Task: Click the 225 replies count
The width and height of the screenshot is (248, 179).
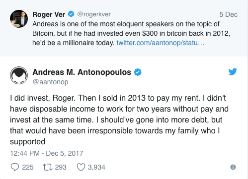Action: click(x=28, y=167)
